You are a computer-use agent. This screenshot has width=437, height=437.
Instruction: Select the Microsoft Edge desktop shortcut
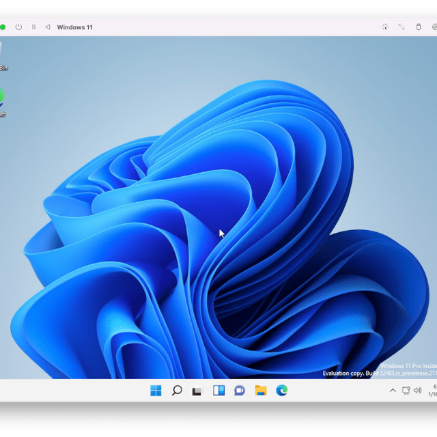coord(3,102)
